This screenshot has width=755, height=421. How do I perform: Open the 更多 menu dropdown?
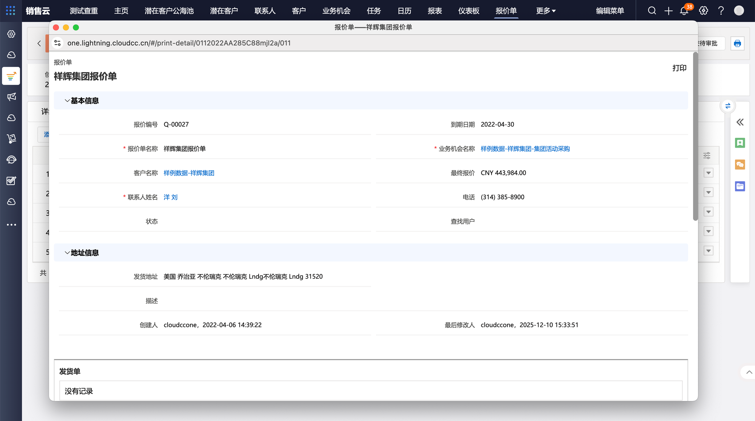(546, 11)
